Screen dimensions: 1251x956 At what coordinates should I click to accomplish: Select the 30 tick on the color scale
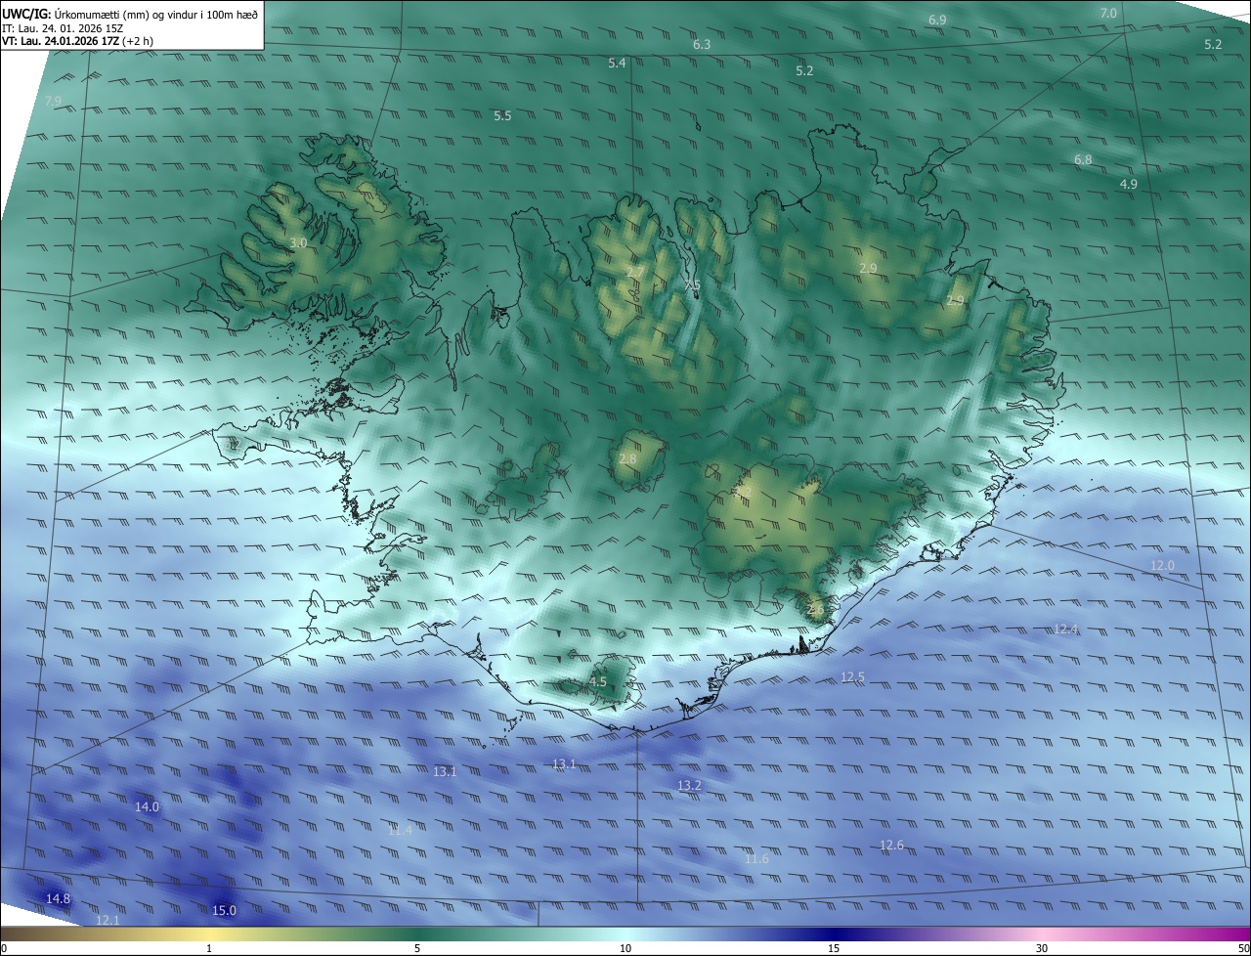pyautogui.click(x=1042, y=948)
